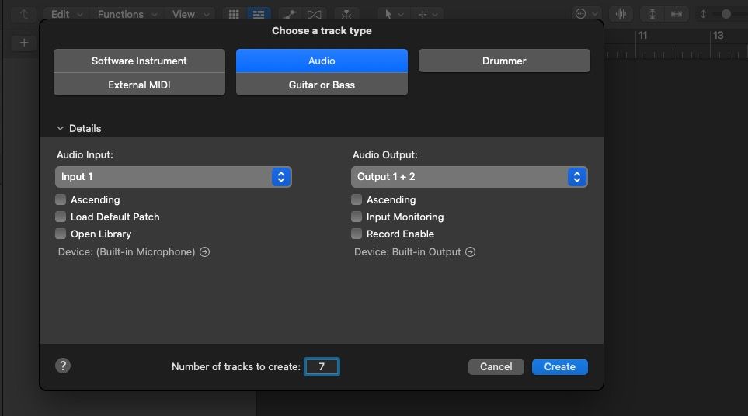
Task: Open Built-in Microphone device settings arrow
Action: coord(205,252)
